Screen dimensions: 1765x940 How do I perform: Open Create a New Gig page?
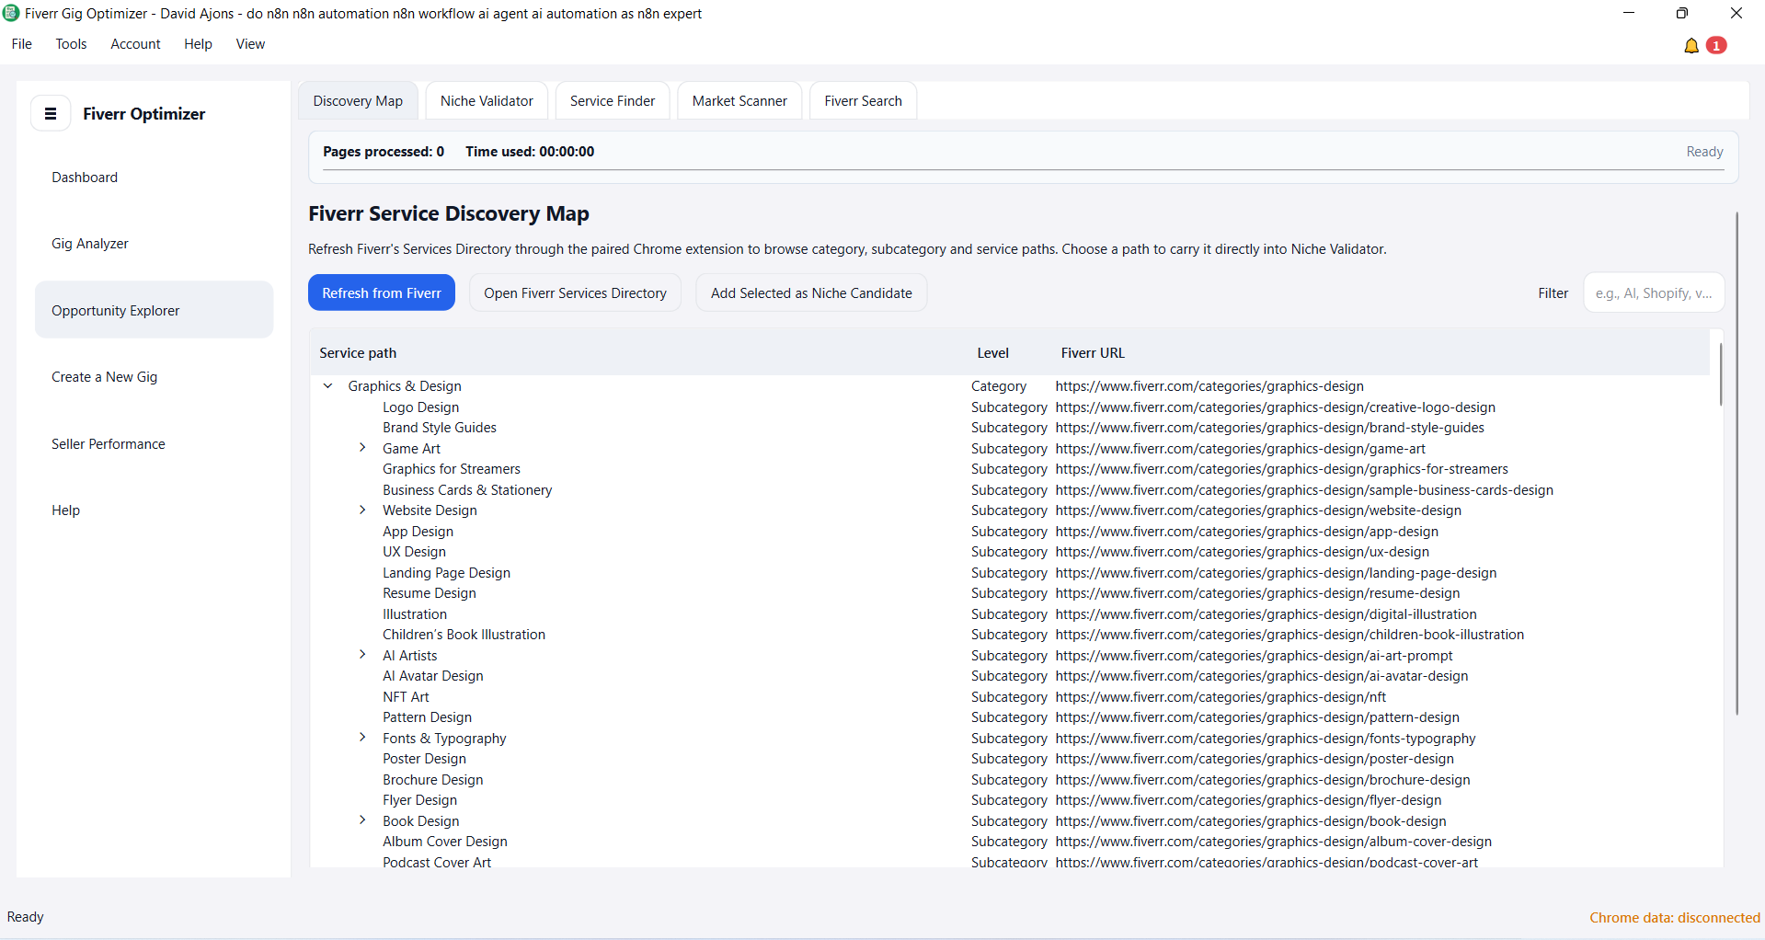click(155, 377)
